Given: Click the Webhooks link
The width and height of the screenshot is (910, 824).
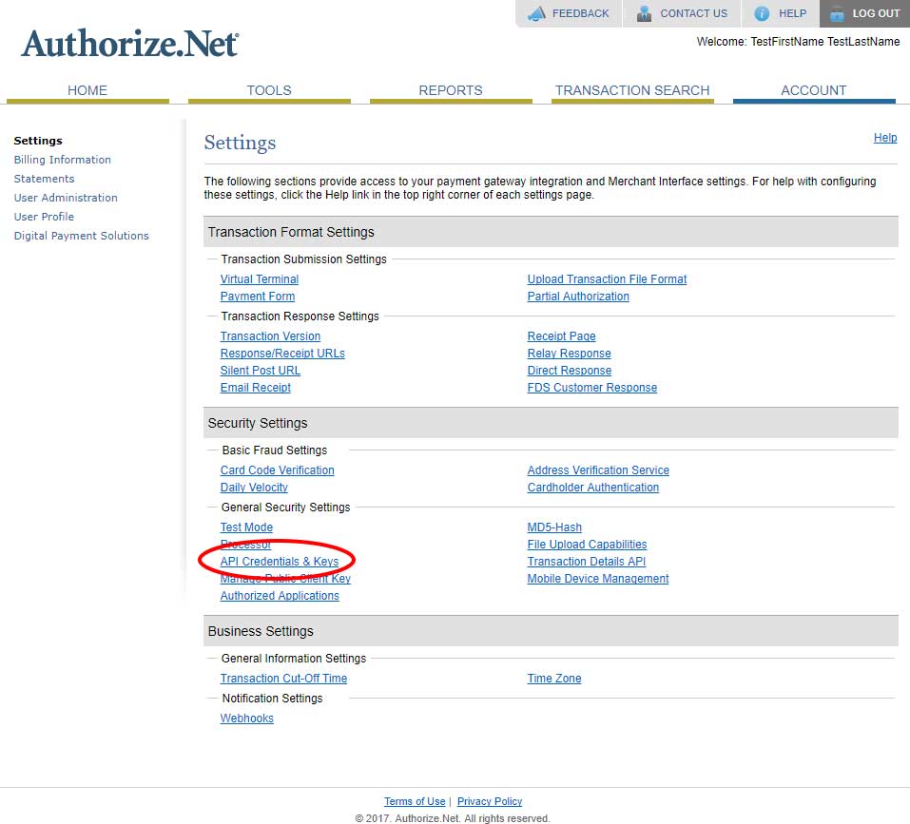Looking at the screenshot, I should coord(247,719).
